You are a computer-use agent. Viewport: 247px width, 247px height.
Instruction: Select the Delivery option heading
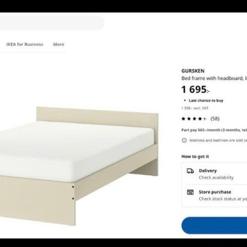[x=208, y=171]
